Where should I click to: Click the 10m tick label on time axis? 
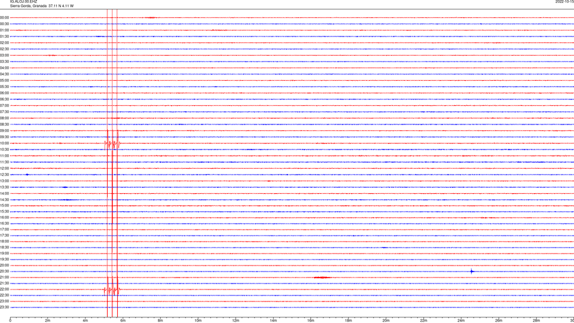click(x=198, y=321)
